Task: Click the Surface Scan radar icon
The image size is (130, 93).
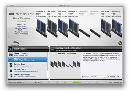Action: pyautogui.click(x=11, y=65)
